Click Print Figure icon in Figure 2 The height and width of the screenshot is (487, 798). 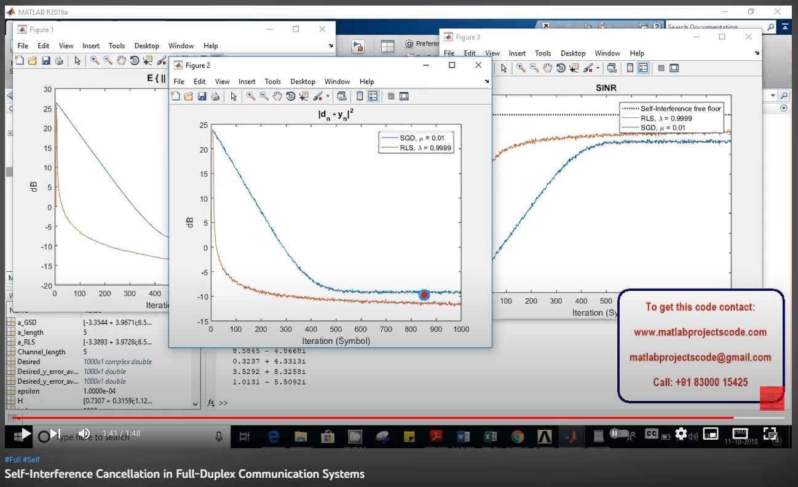[215, 97]
